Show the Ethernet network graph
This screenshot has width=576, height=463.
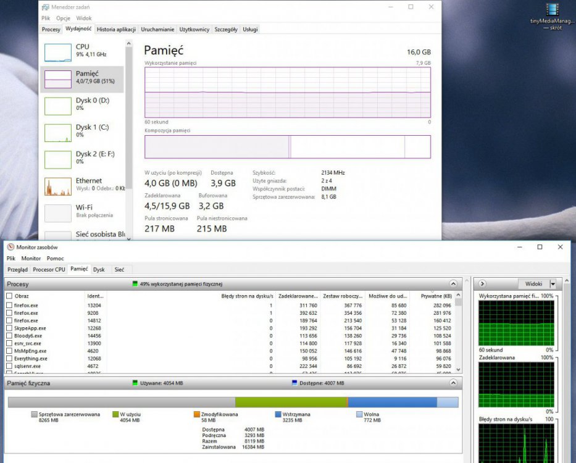tap(58, 186)
